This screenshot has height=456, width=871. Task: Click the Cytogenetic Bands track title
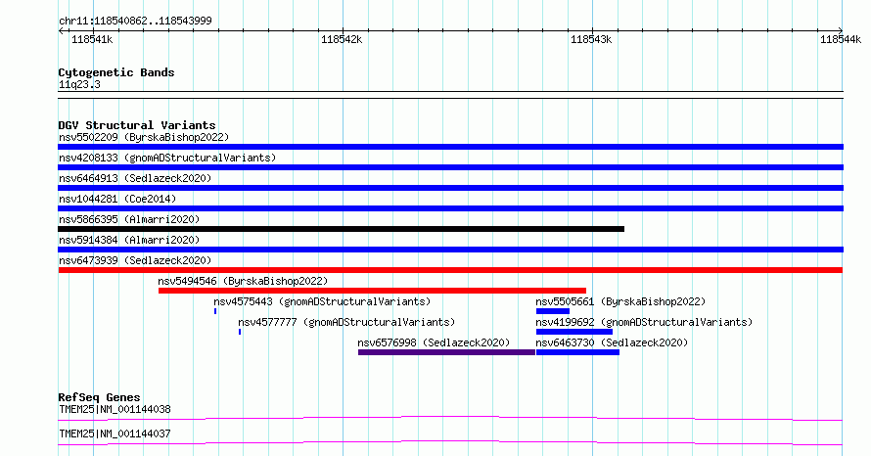(116, 72)
